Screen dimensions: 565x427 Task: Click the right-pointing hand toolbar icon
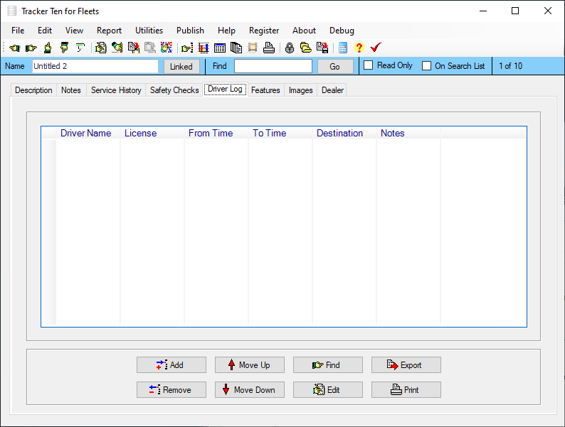[x=31, y=48]
